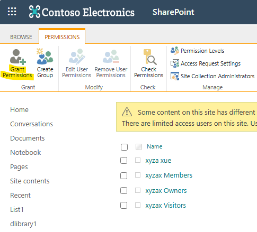The width and height of the screenshot is (257, 232).
Task: Tick the xyzax Visitors row checkbox
Action: click(123, 206)
